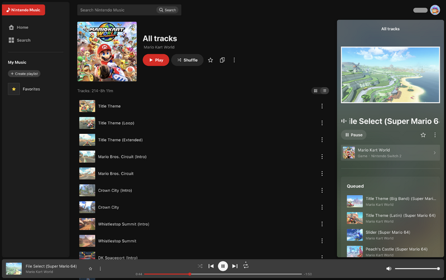This screenshot has width=446, height=280.
Task: Click the copy playlist icon near Shuffle
Action: point(222,60)
